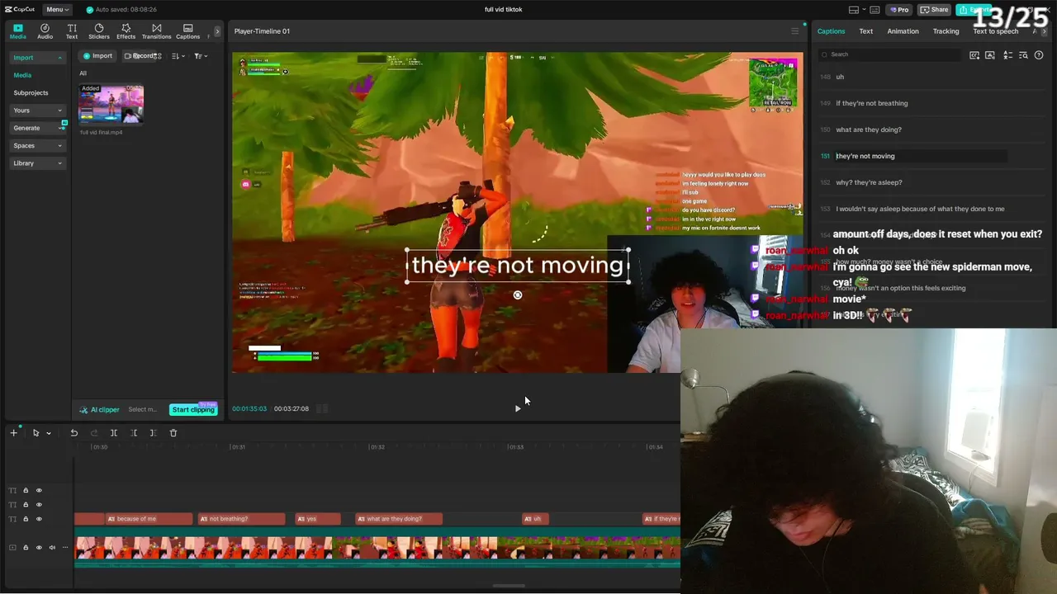Open the Effects panel
The width and height of the screenshot is (1057, 594).
coord(126,31)
